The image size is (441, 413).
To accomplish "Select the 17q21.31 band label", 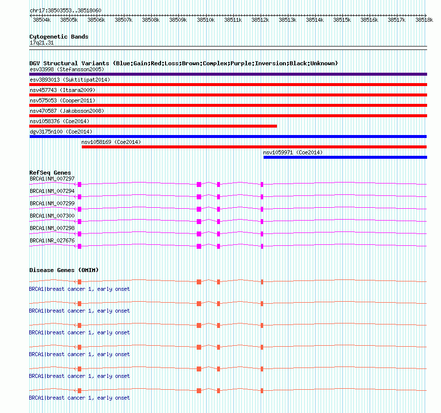I will (x=42, y=43).
